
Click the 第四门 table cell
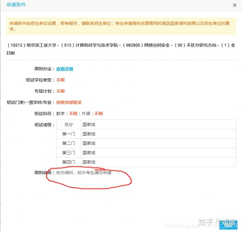[69, 162]
